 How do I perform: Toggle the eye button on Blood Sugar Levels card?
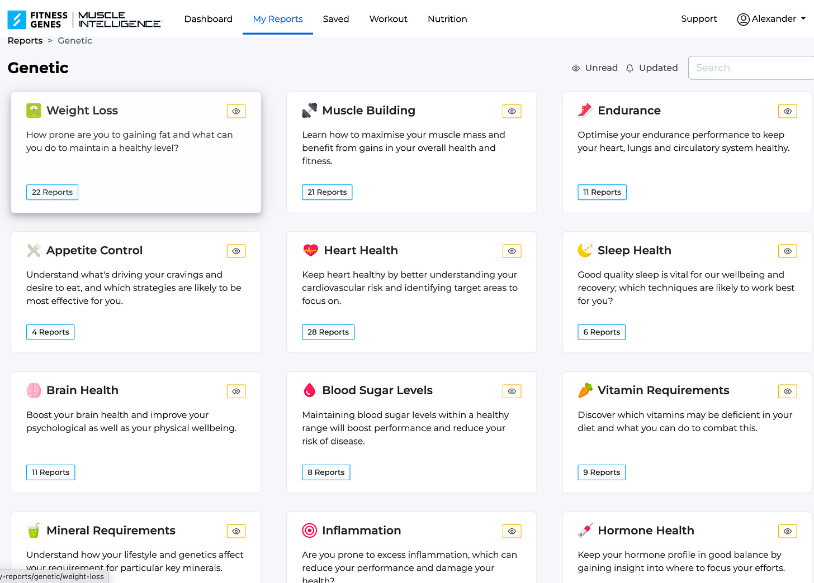(512, 391)
